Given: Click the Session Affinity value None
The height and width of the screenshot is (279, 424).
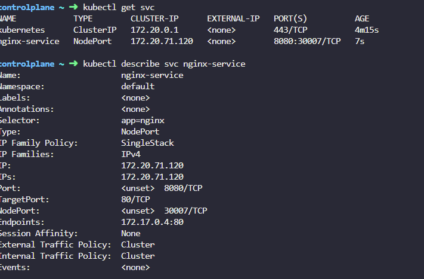Looking at the screenshot, I should click(131, 233).
